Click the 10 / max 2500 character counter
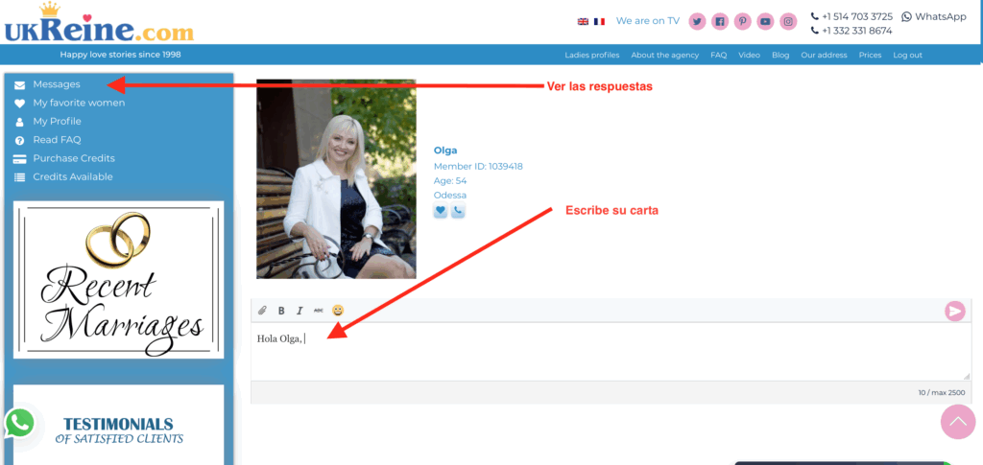This screenshot has height=465, width=983. [x=942, y=392]
